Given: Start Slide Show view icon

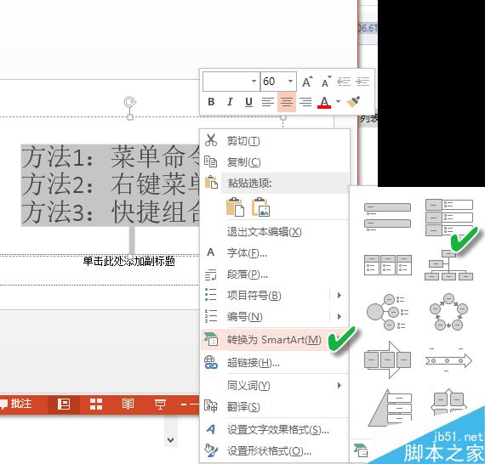Looking at the screenshot, I should click(160, 404).
